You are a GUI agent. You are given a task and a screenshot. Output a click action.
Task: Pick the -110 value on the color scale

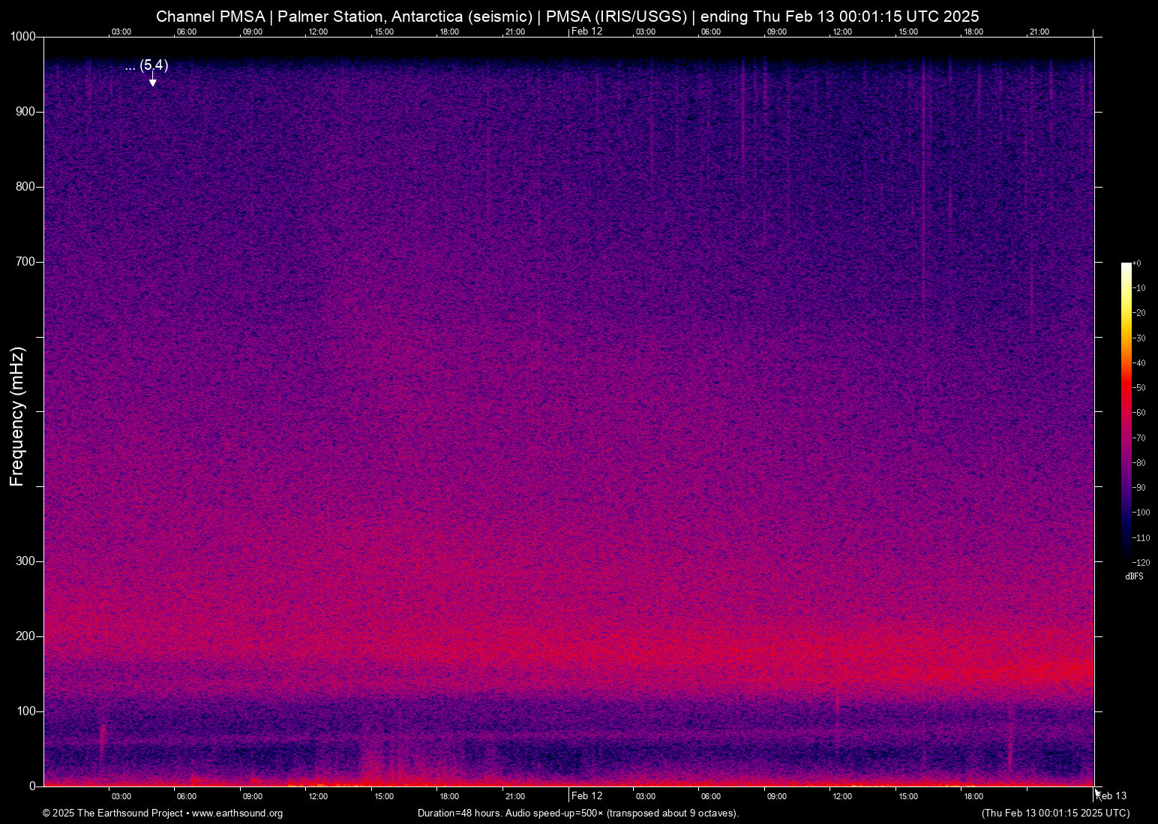point(1141,538)
